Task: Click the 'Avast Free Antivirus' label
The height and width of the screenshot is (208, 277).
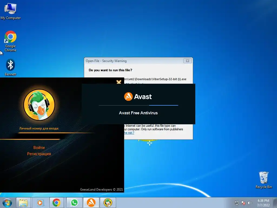Action: click(x=138, y=113)
